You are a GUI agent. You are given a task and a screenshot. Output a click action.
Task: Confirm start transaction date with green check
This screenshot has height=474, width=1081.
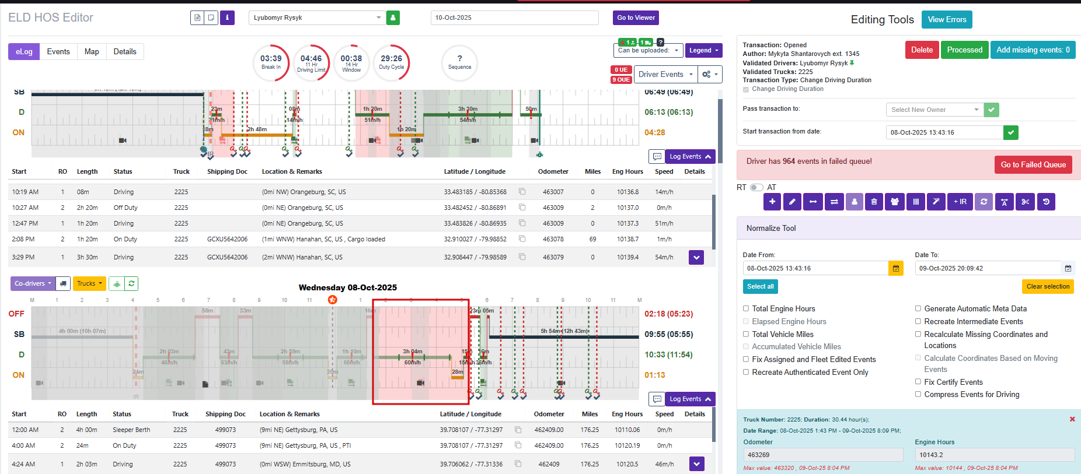[x=1011, y=132]
